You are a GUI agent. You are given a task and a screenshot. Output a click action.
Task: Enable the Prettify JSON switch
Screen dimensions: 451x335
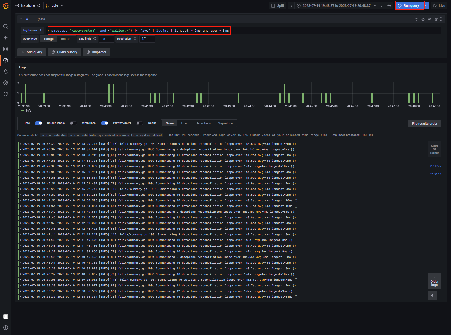pyautogui.click(x=140, y=123)
